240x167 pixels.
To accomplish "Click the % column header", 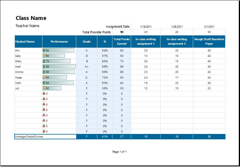I will (105, 41).
